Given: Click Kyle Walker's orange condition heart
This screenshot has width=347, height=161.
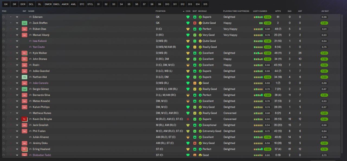Looking at the screenshot, I should click(x=188, y=53).
